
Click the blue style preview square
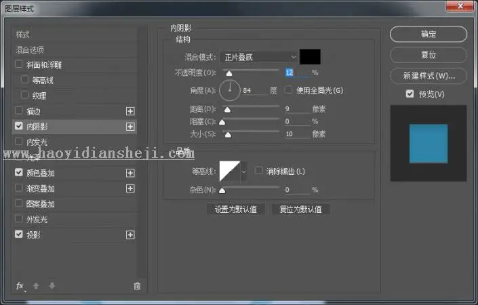(429, 144)
